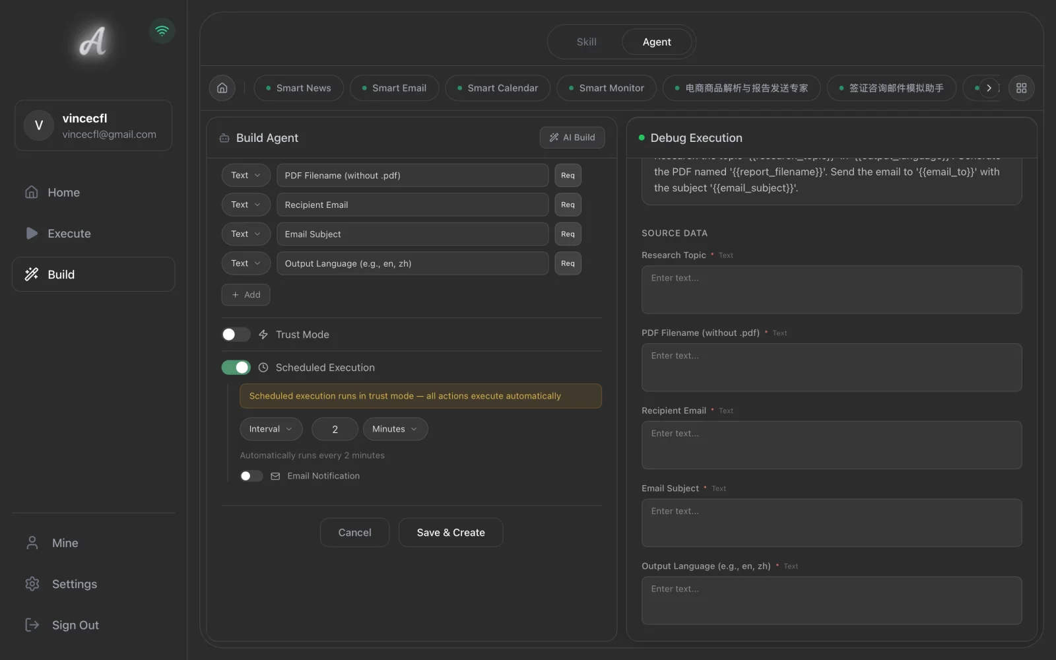Click the app logo at top left
The image size is (1056, 660).
click(92, 41)
